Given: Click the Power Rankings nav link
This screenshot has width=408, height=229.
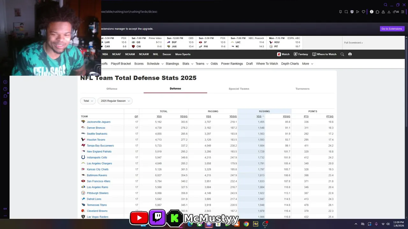Looking at the screenshot, I should [x=232, y=64].
